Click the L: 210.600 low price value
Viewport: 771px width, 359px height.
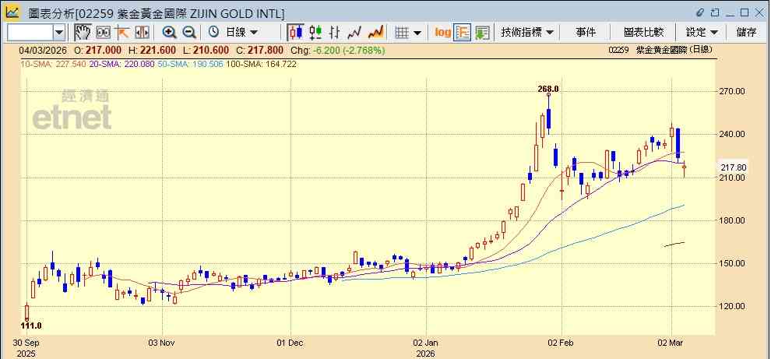pyautogui.click(x=206, y=51)
